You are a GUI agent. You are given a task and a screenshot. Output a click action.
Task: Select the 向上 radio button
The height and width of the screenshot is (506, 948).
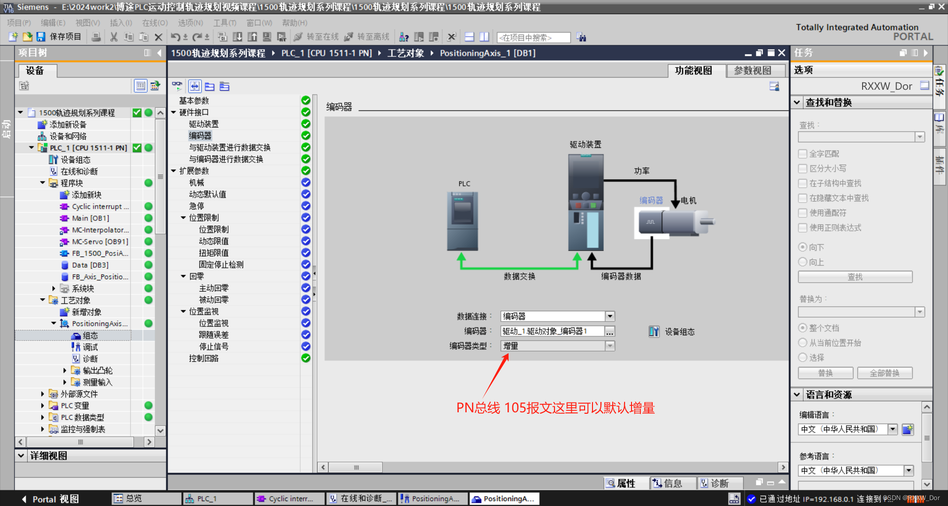click(x=803, y=262)
